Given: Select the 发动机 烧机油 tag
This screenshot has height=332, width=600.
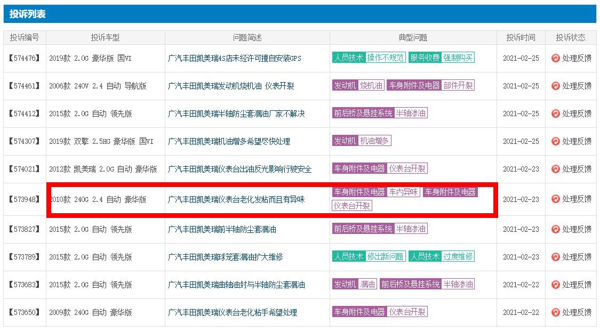Looking at the screenshot, I should (x=358, y=85).
